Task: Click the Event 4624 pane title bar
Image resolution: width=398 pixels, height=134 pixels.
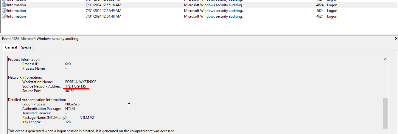Action: click(x=197, y=39)
